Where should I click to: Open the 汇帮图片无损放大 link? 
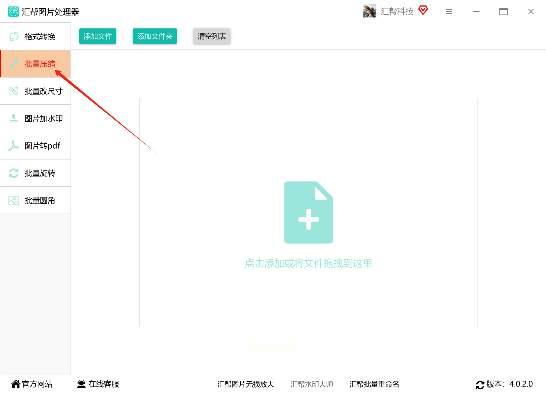pos(246,384)
